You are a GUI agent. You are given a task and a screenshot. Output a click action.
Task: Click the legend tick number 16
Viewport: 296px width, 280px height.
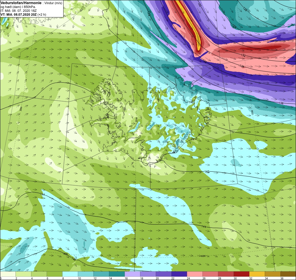tap(126, 278)
